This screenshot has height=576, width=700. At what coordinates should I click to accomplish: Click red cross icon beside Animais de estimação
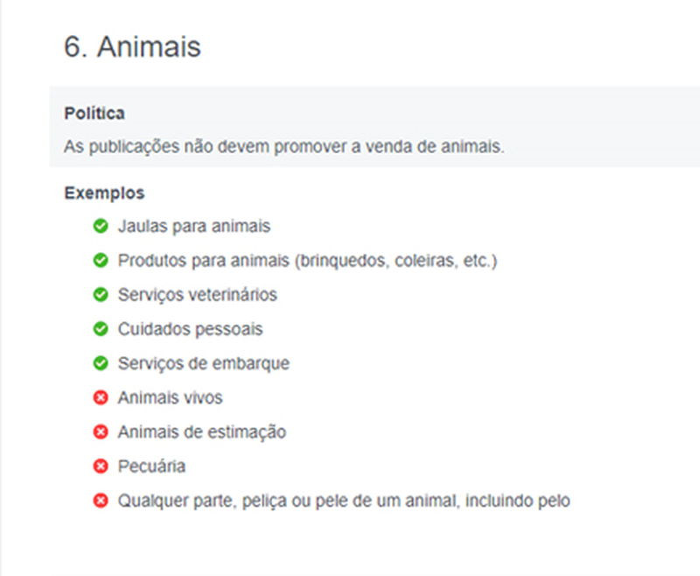(101, 432)
